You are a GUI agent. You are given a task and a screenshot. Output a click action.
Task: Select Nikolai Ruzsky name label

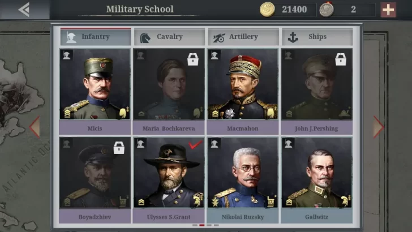243,217
